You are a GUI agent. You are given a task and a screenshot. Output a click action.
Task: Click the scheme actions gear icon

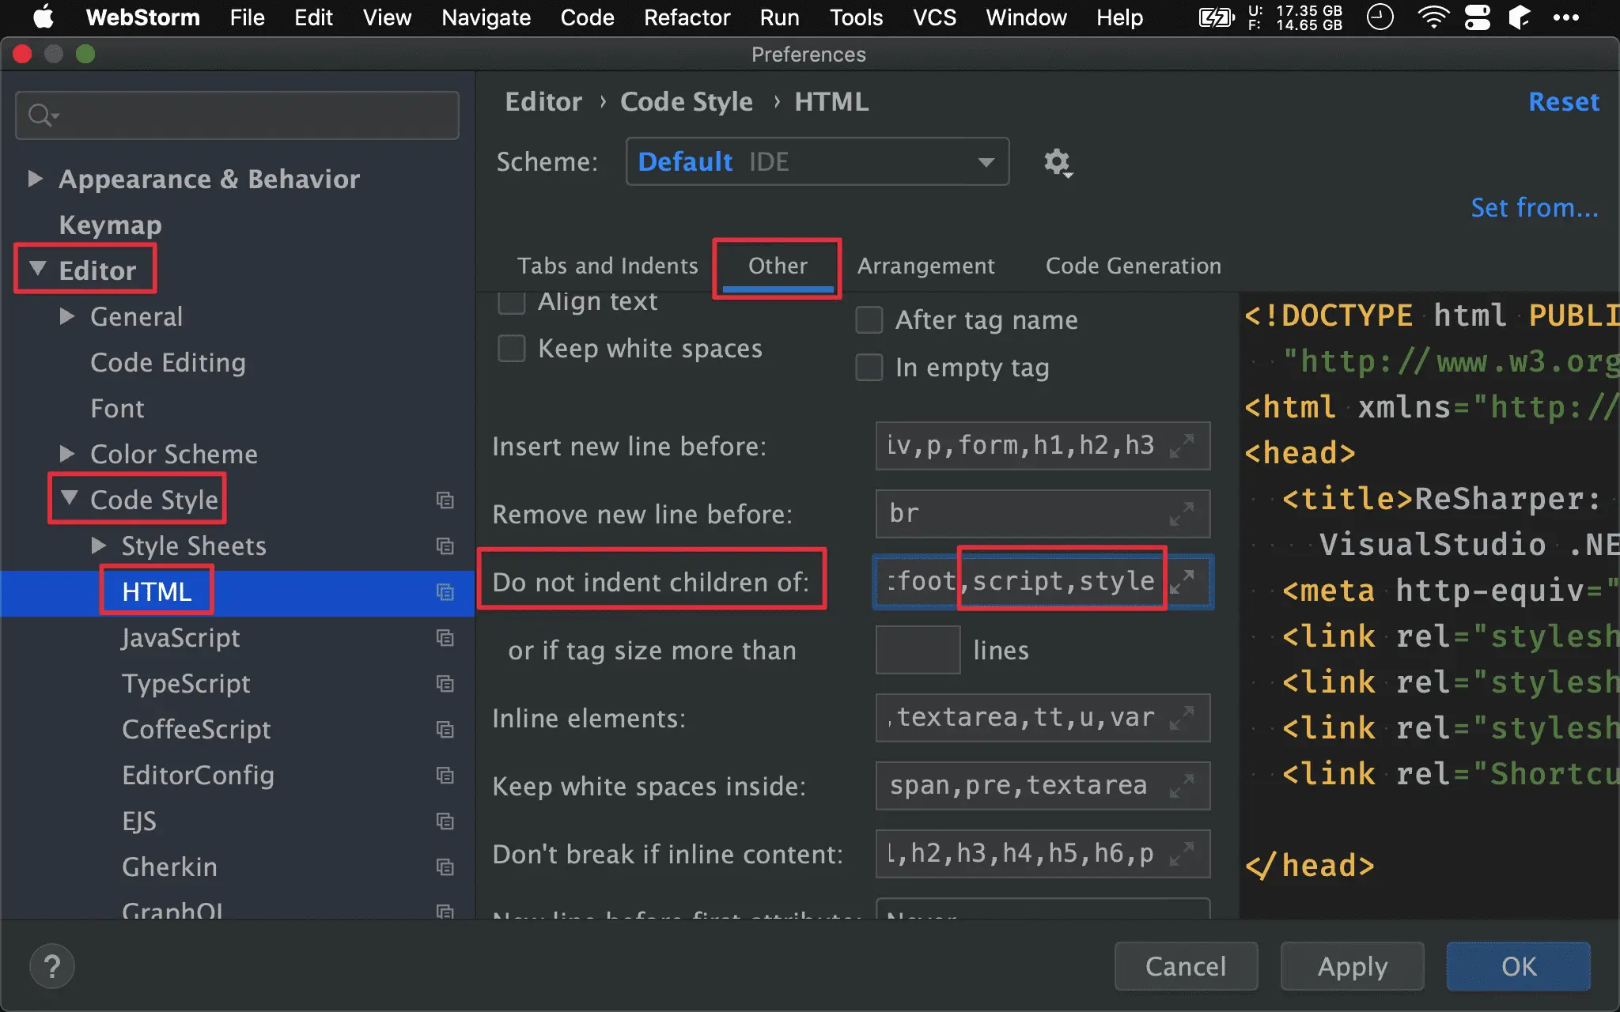tap(1057, 163)
